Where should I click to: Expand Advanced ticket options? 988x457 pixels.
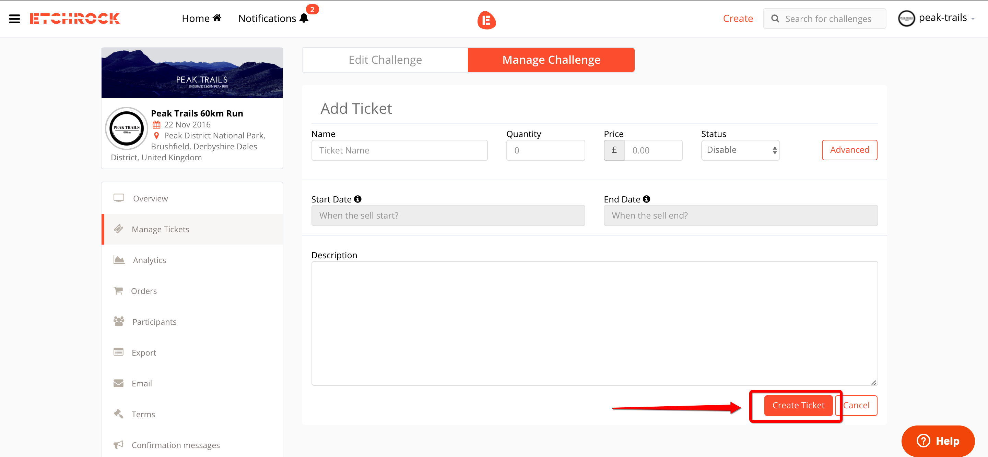click(849, 150)
